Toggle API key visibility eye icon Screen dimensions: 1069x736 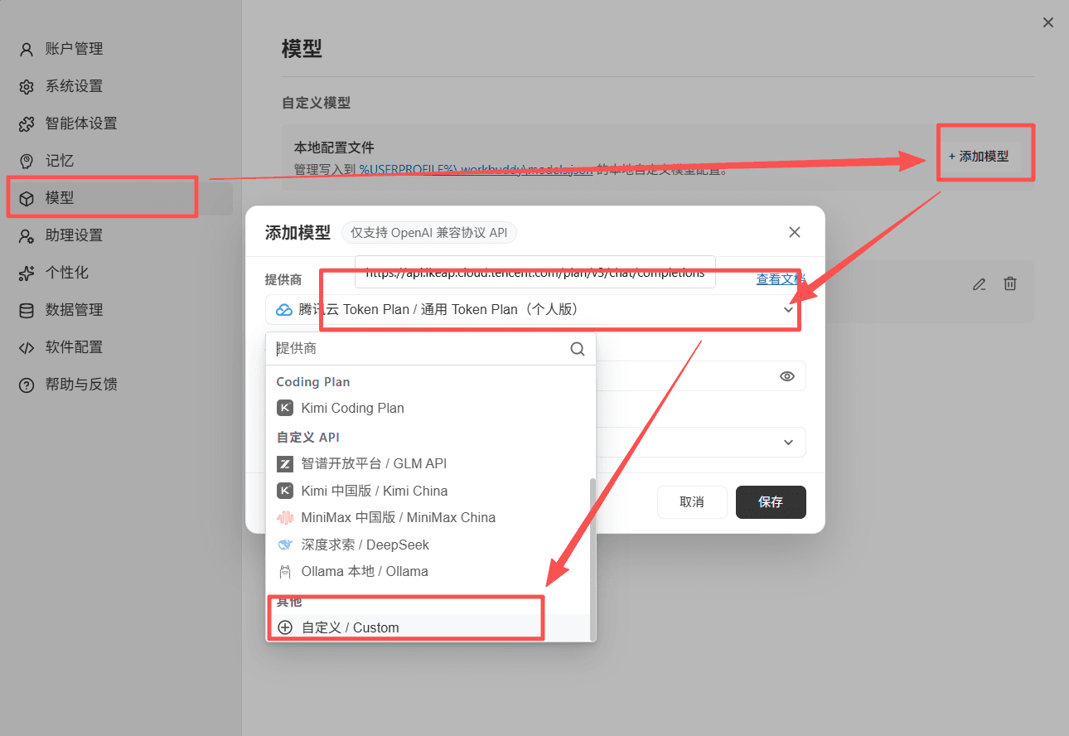coord(787,376)
